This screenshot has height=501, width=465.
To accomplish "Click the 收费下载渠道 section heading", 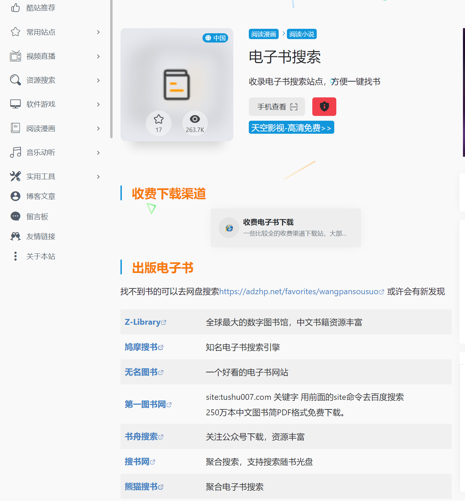I will (169, 194).
